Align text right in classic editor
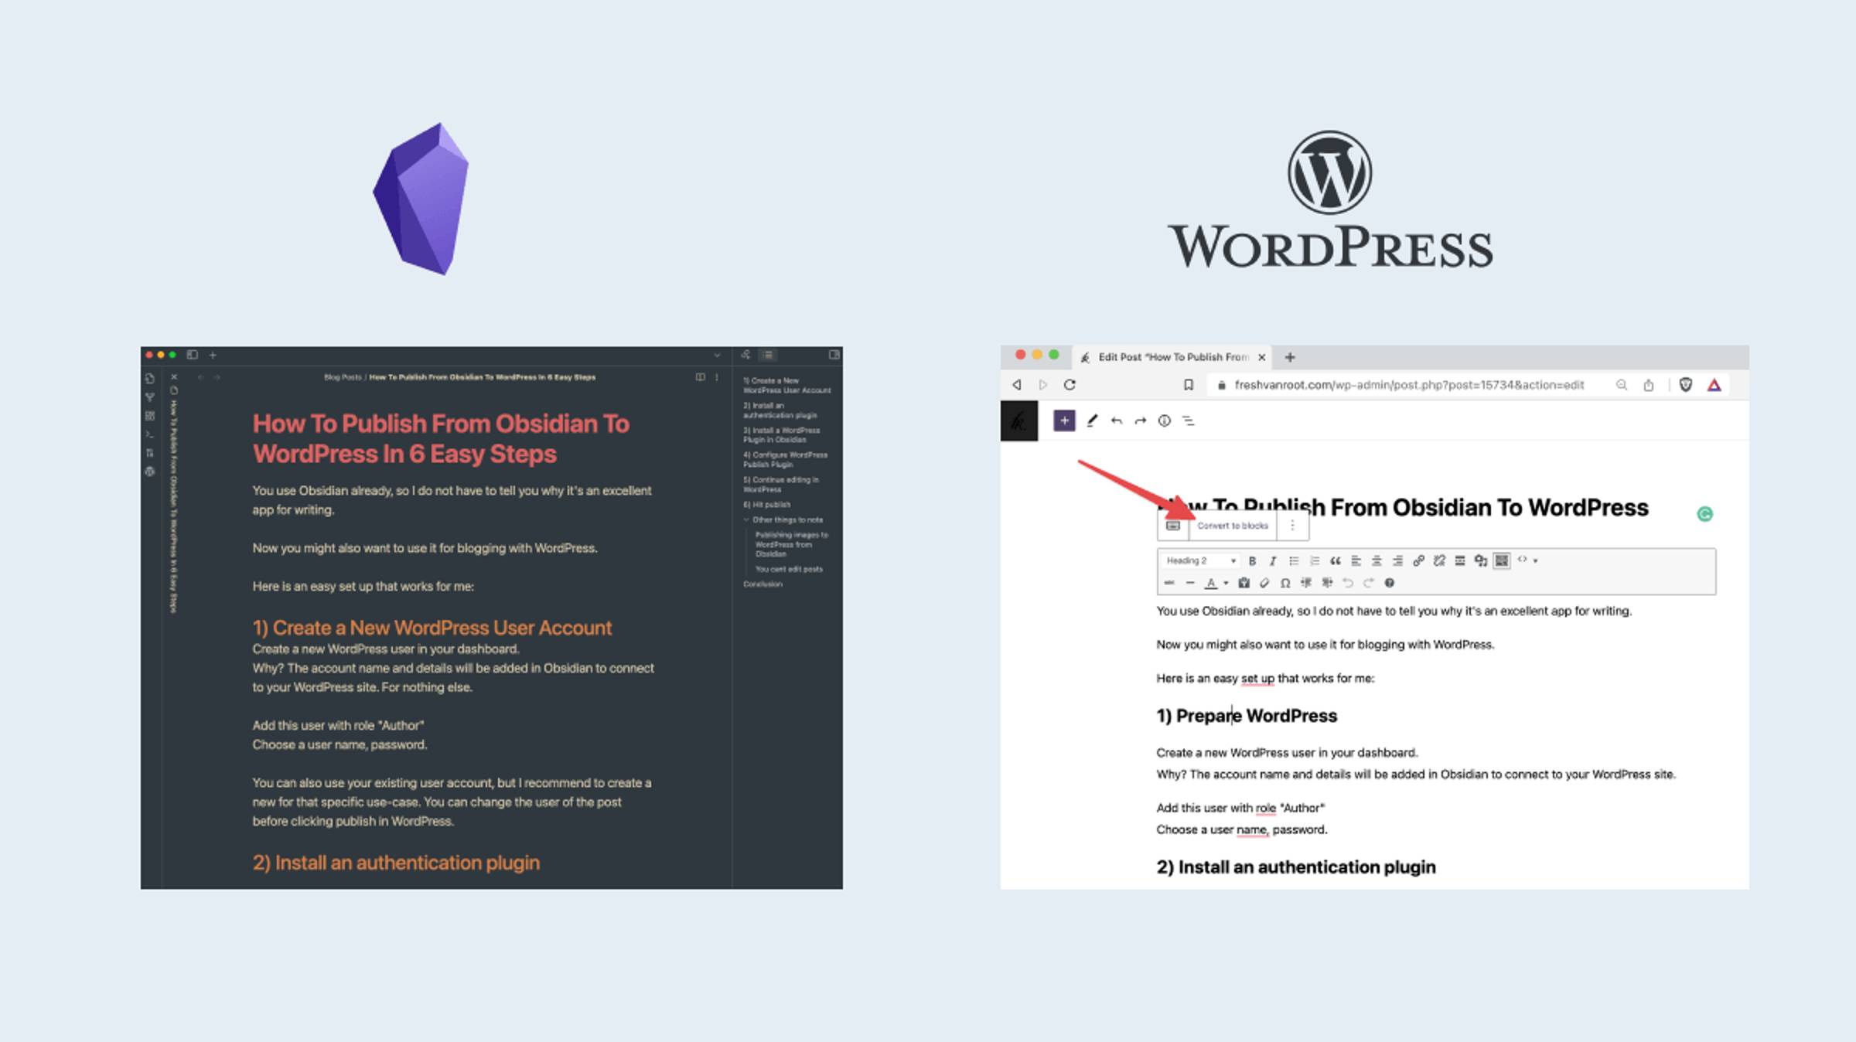This screenshot has width=1856, height=1042. [x=1397, y=561]
